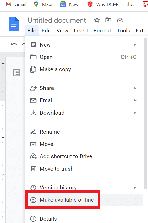Open the Insert menu

(81, 31)
